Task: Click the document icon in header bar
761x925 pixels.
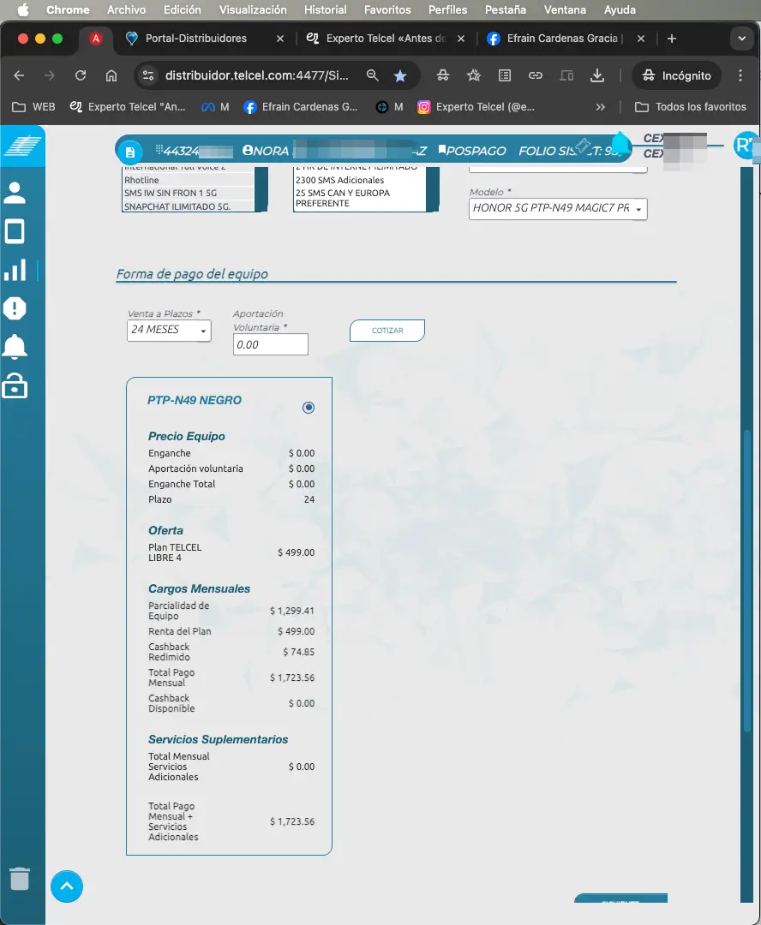Action: tap(129, 152)
